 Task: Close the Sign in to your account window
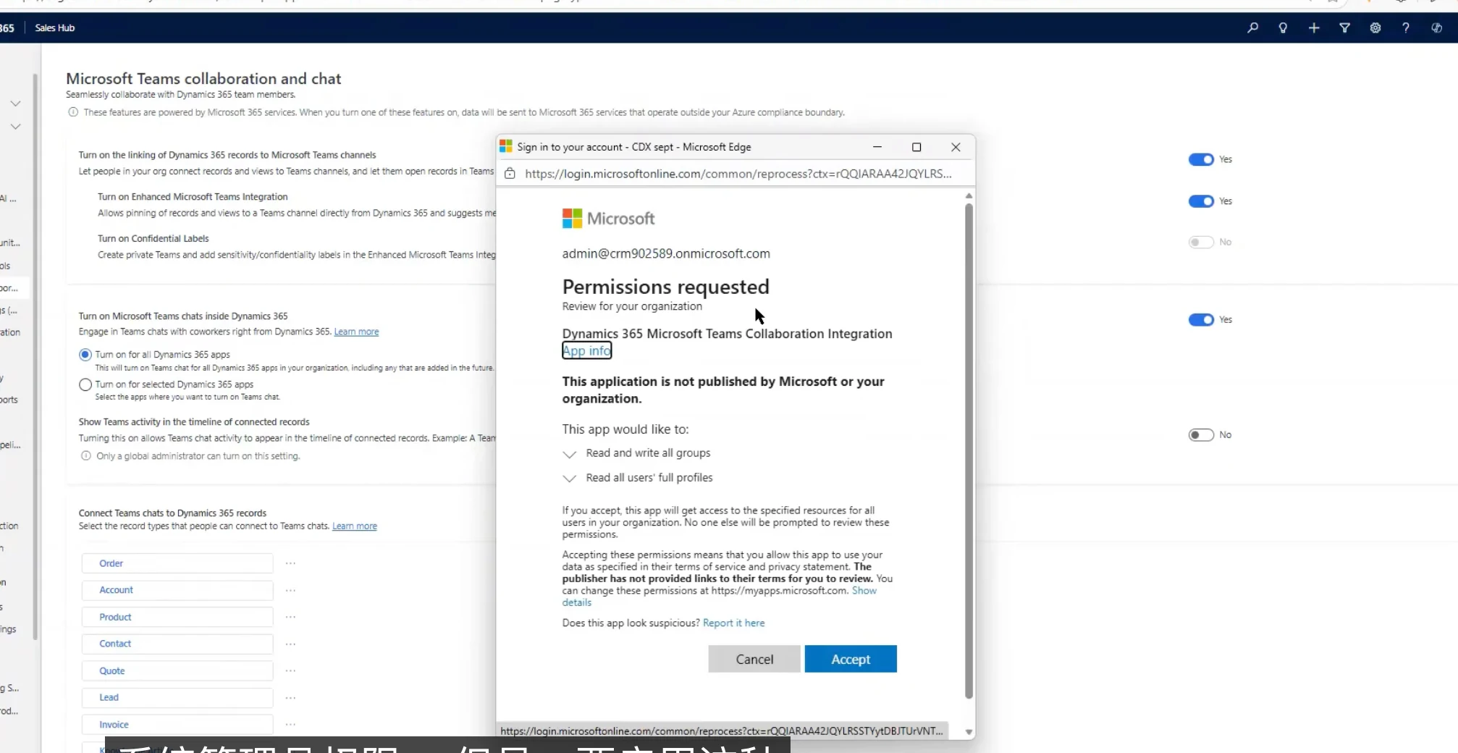point(956,147)
